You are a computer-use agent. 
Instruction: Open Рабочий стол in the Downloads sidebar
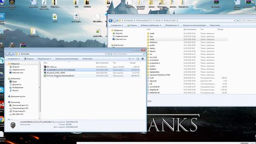(x=18, y=73)
